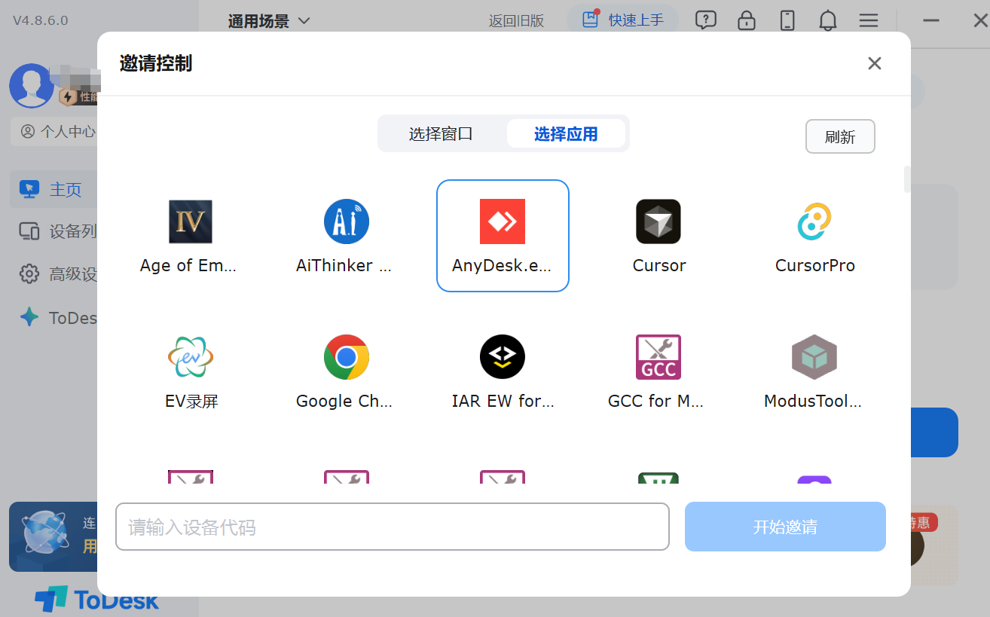
Task: Select the CursorPro application icon
Action: [814, 221]
